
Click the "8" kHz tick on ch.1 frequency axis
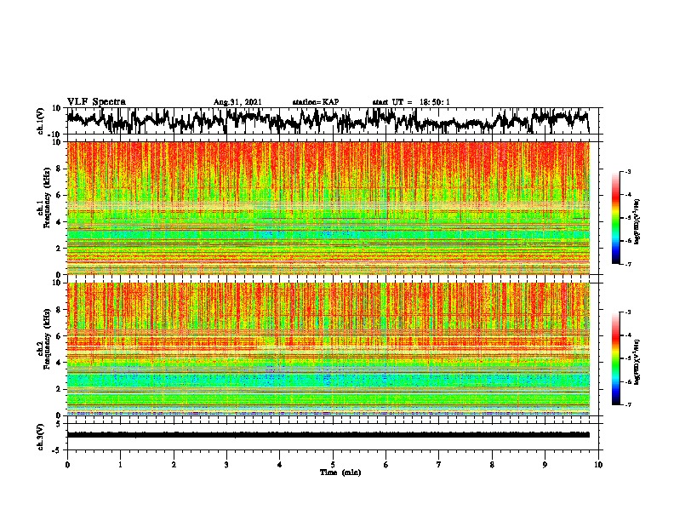(59, 169)
